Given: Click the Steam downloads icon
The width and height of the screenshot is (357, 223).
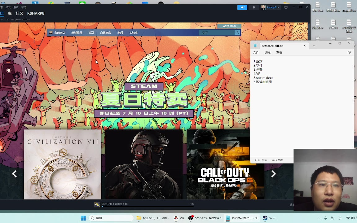Looking at the screenshot, I should pyautogui.click(x=97, y=204).
